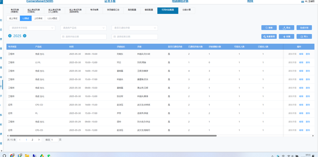Click the 共 15 条 total count text
This screenshot has width=318, height=157.
12,140
